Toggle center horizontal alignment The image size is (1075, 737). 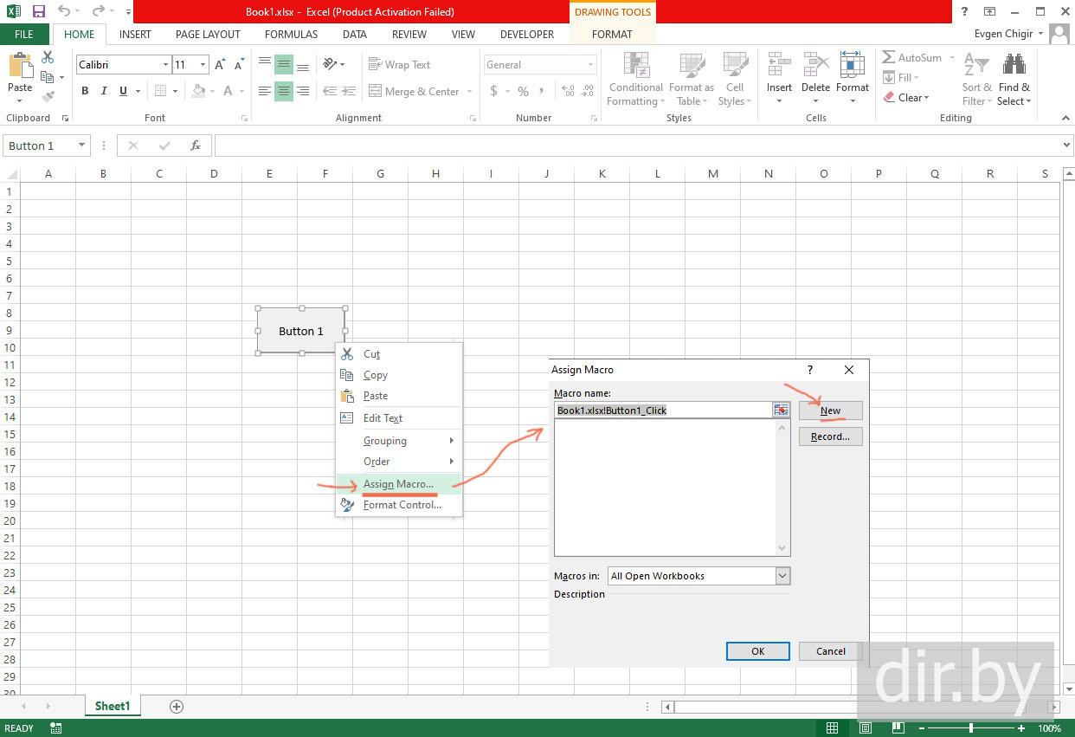point(284,91)
